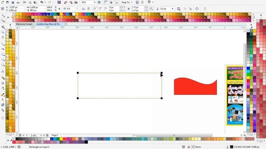Expand the undo history arrow
The height and width of the screenshot is (149, 266).
click(45, 2)
